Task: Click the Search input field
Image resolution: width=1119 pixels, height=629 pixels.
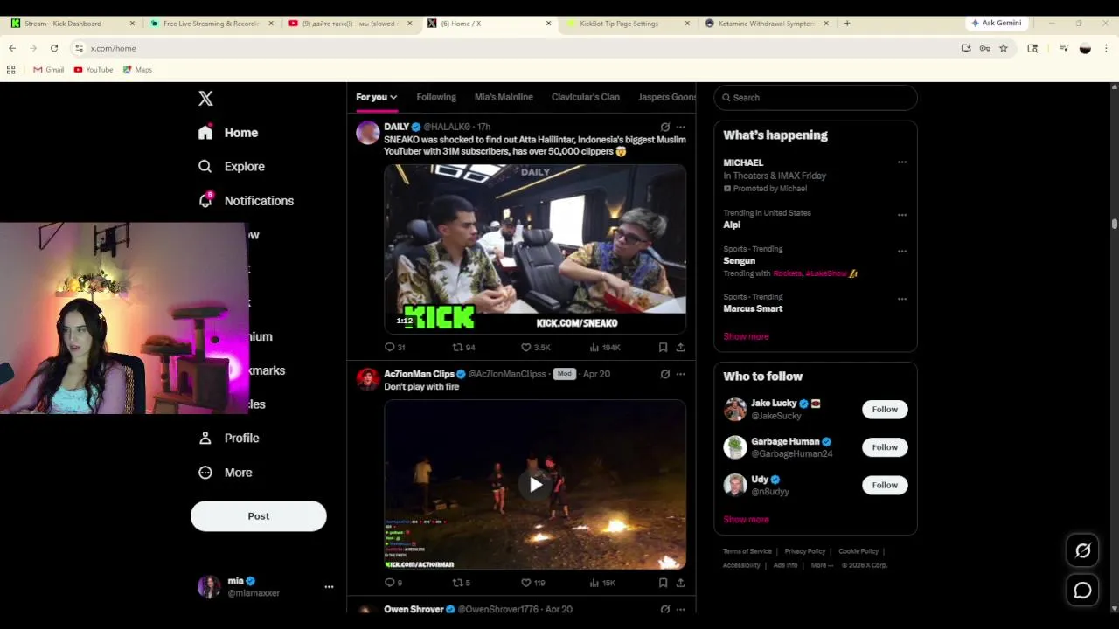Action: pos(816,98)
